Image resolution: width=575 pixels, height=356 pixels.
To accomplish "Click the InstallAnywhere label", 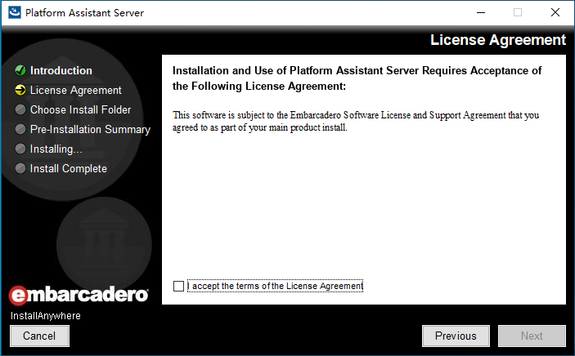I will pyautogui.click(x=46, y=316).
